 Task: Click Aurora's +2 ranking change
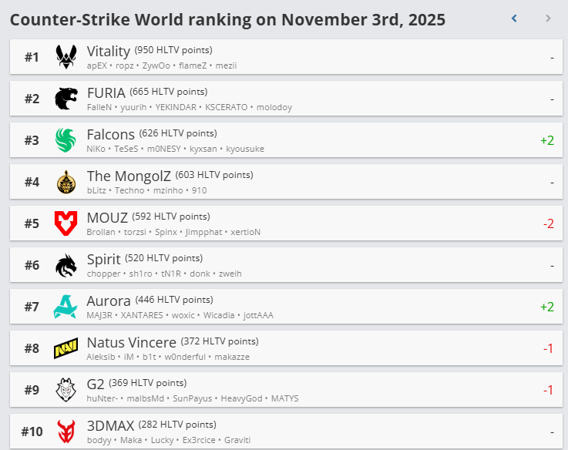pos(546,307)
